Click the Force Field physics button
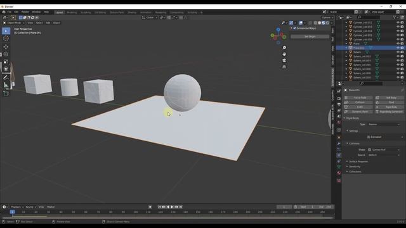The width and height of the screenshot is (406, 228). click(358, 98)
